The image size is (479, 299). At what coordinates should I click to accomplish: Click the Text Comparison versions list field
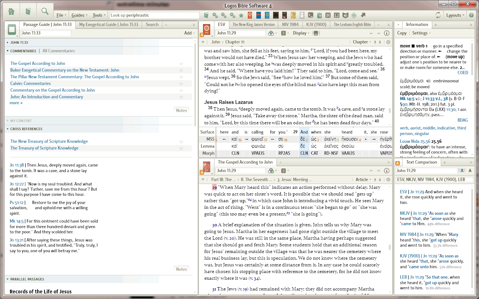point(435,180)
